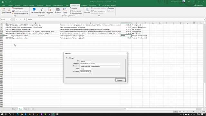Switch to Normal view in status bar
This screenshot has height=116, width=206.
[x=175, y=112]
